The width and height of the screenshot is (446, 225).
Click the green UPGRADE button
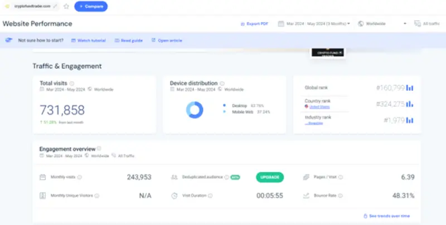click(270, 177)
